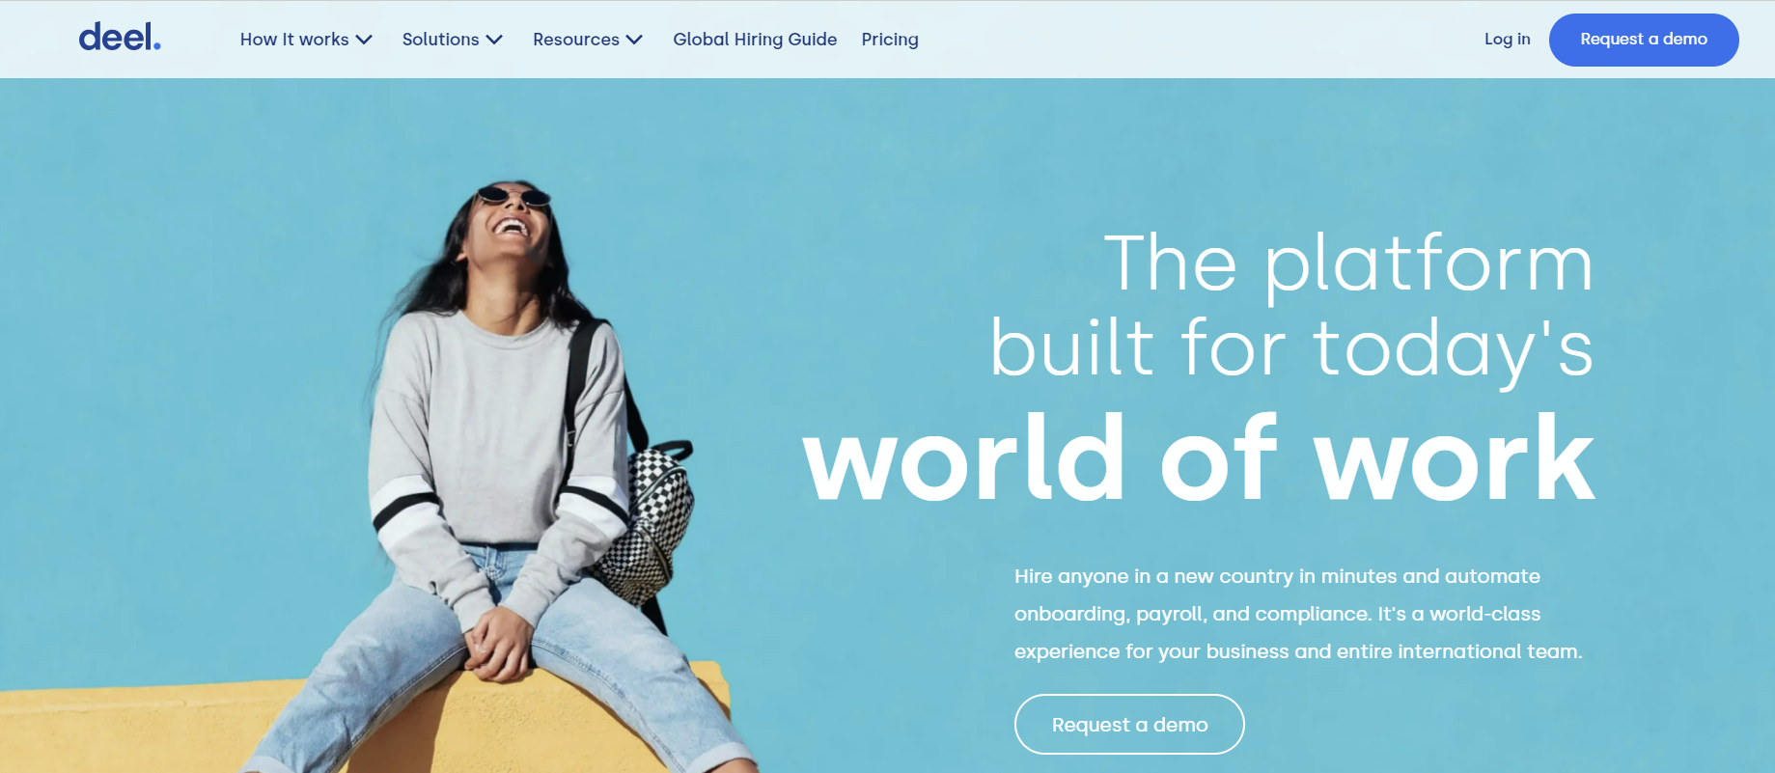Open the How it works menu
This screenshot has height=773, width=1775.
pyautogui.click(x=294, y=40)
